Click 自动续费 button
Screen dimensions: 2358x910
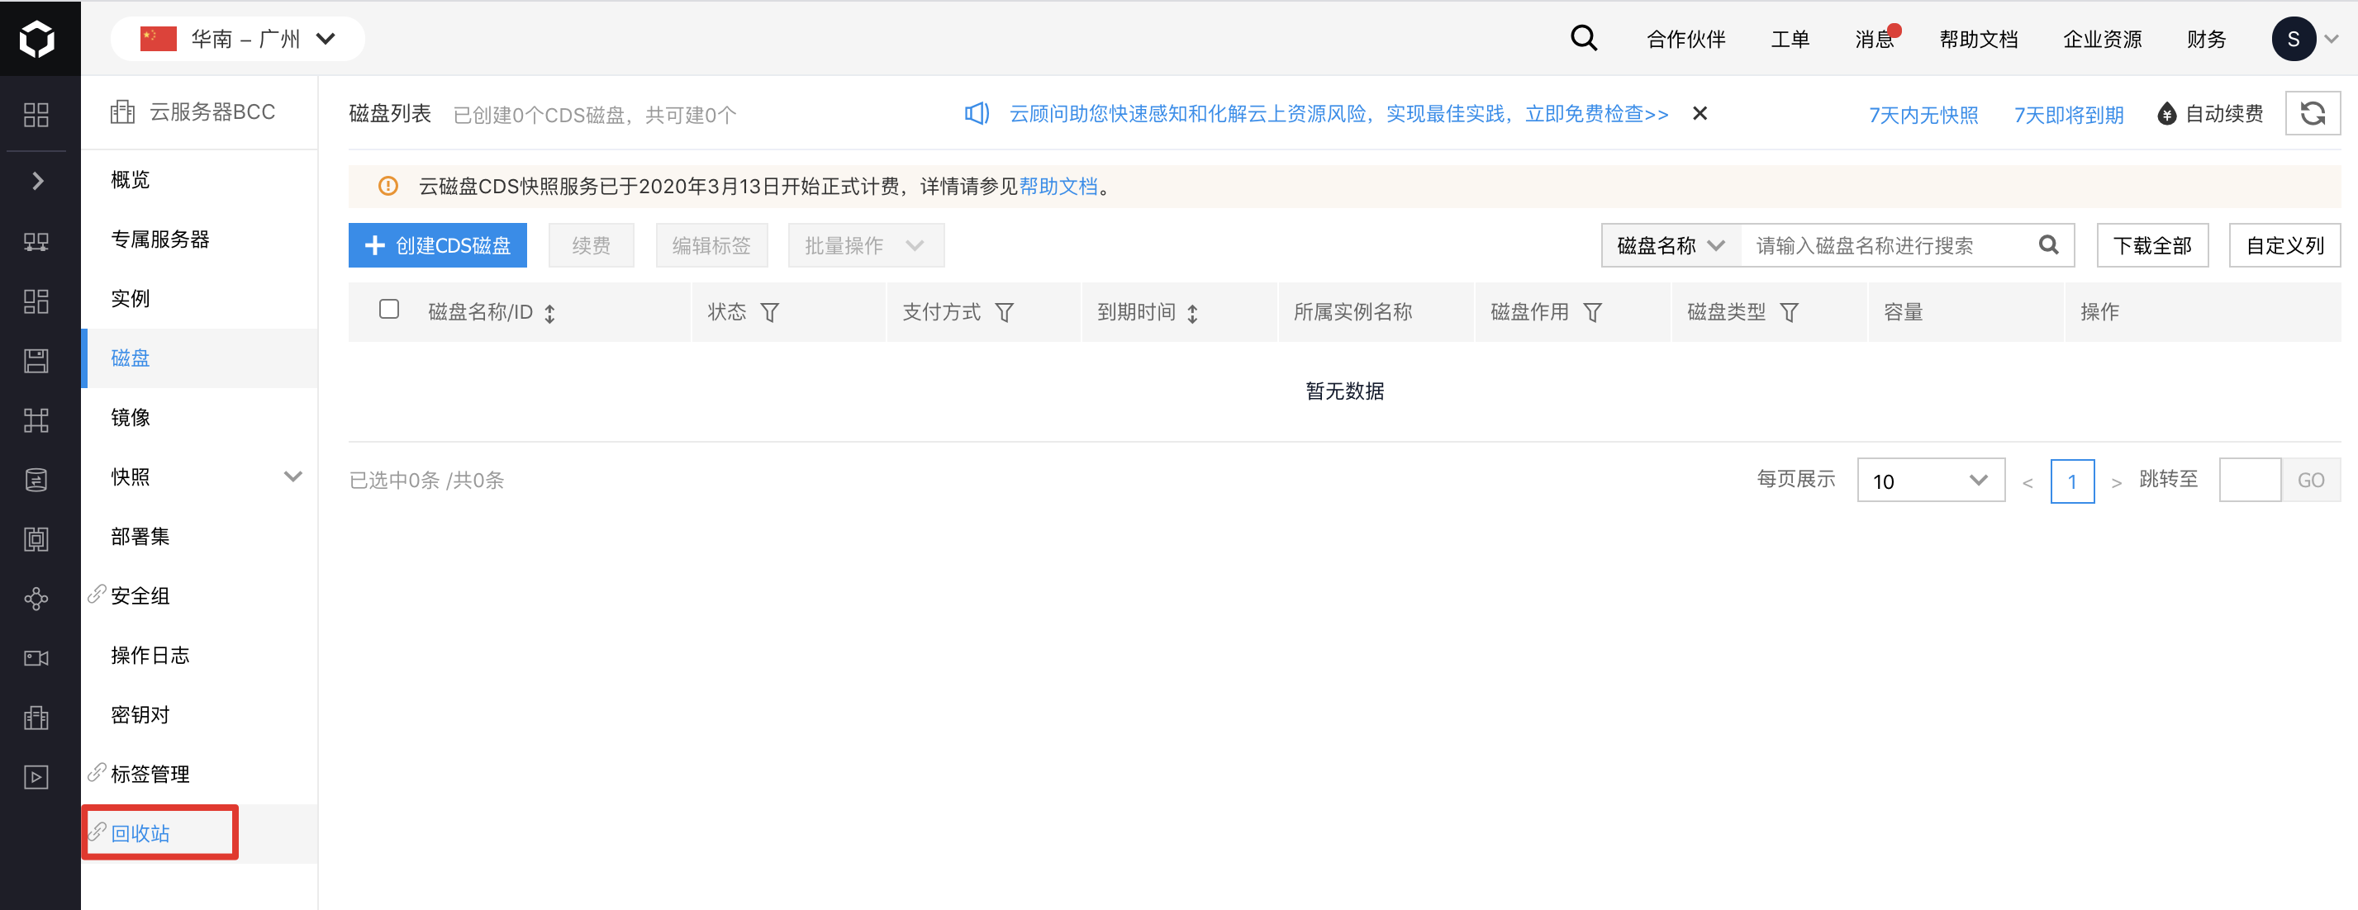[x=2210, y=113]
